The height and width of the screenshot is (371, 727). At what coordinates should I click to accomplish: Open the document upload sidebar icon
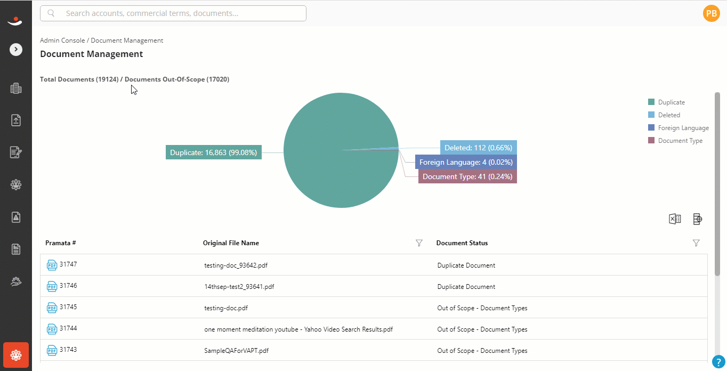pyautogui.click(x=16, y=120)
